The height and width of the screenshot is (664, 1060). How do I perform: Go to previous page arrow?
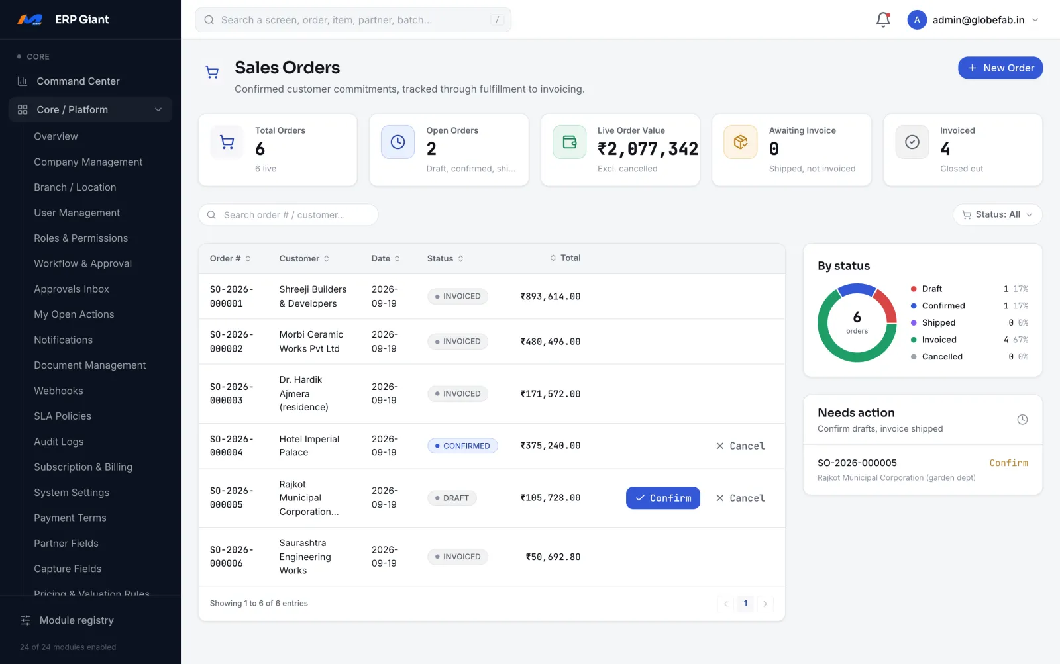click(726, 604)
